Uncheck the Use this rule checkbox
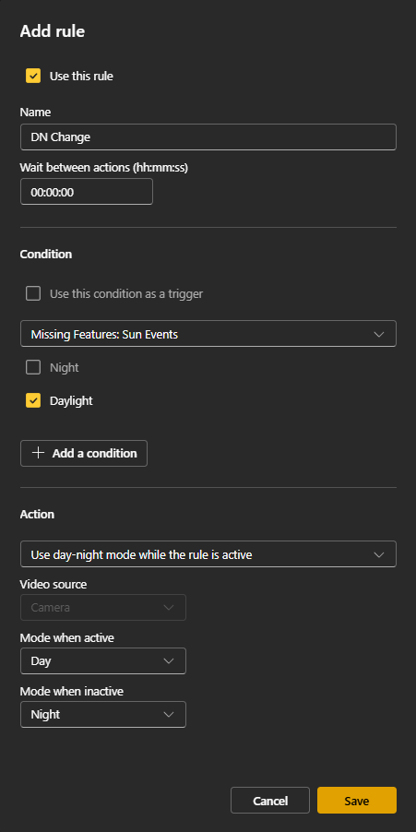 click(x=33, y=76)
